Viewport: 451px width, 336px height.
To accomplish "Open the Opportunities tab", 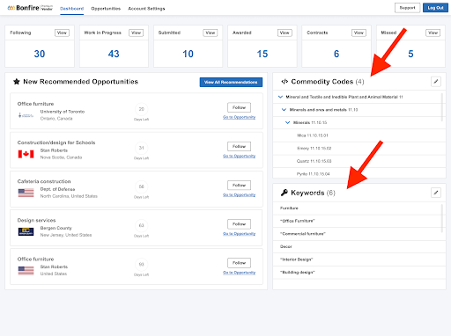I will (x=106, y=9).
